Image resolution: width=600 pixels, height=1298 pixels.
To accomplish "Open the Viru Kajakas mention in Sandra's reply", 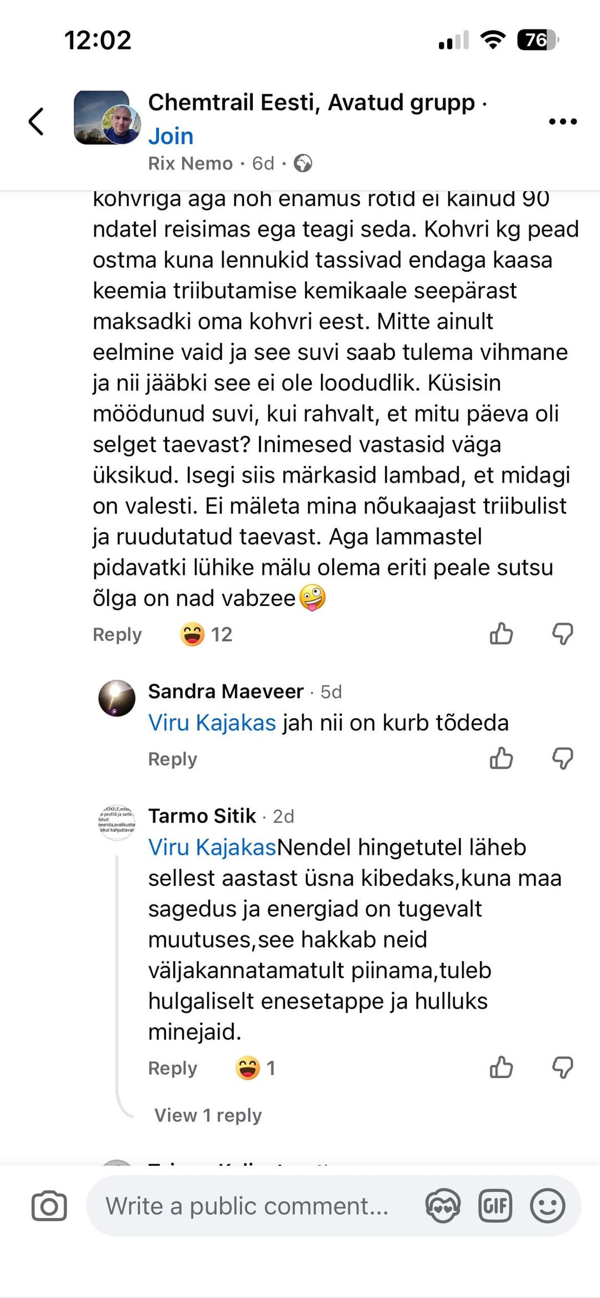I will [x=212, y=723].
